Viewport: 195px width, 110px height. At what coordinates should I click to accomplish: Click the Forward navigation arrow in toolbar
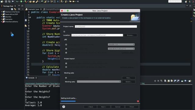(78, 2)
